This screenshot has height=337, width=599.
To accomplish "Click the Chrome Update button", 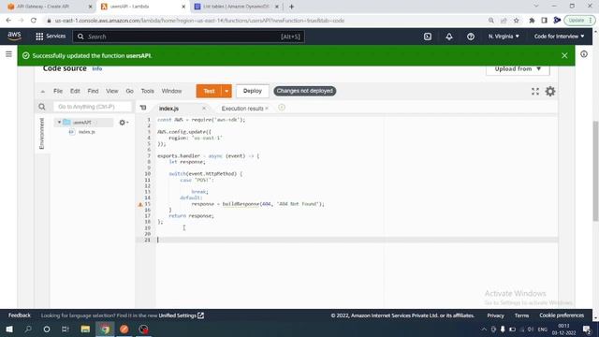I will (579, 21).
